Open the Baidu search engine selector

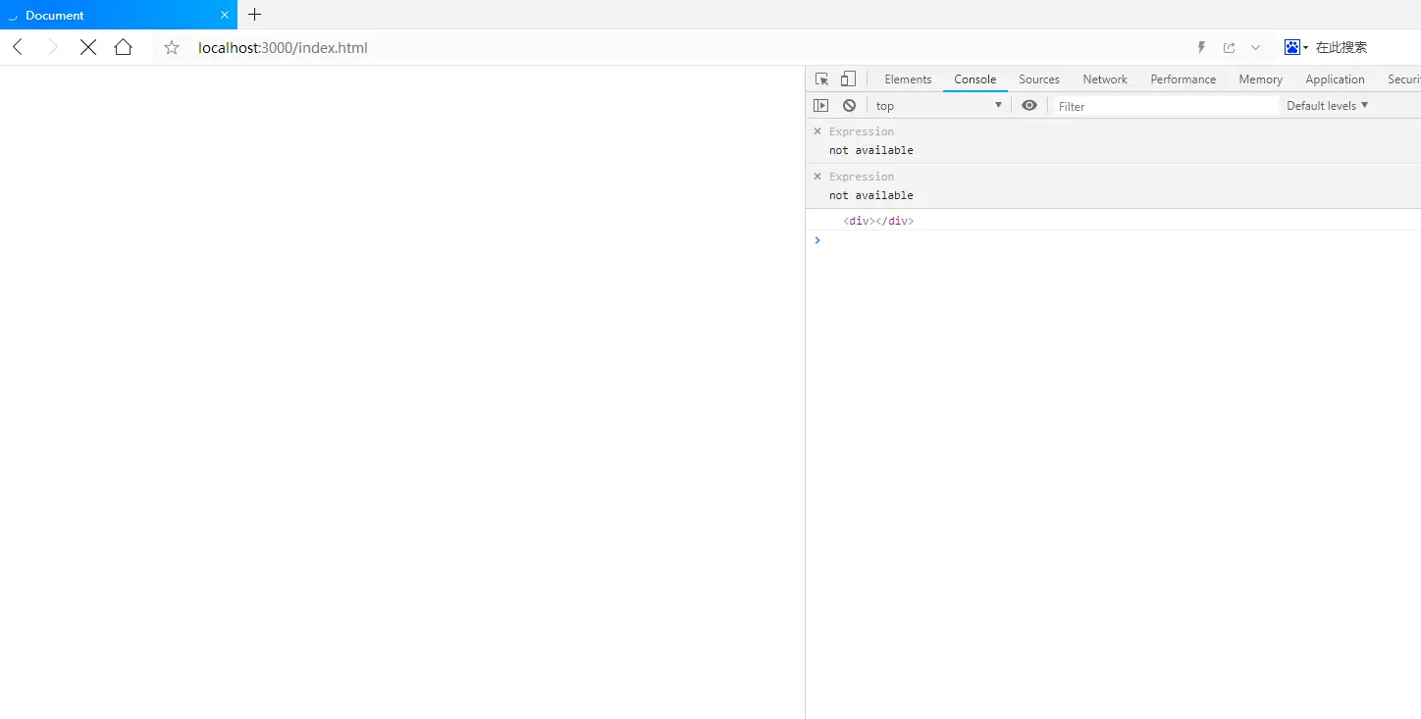coord(1295,47)
